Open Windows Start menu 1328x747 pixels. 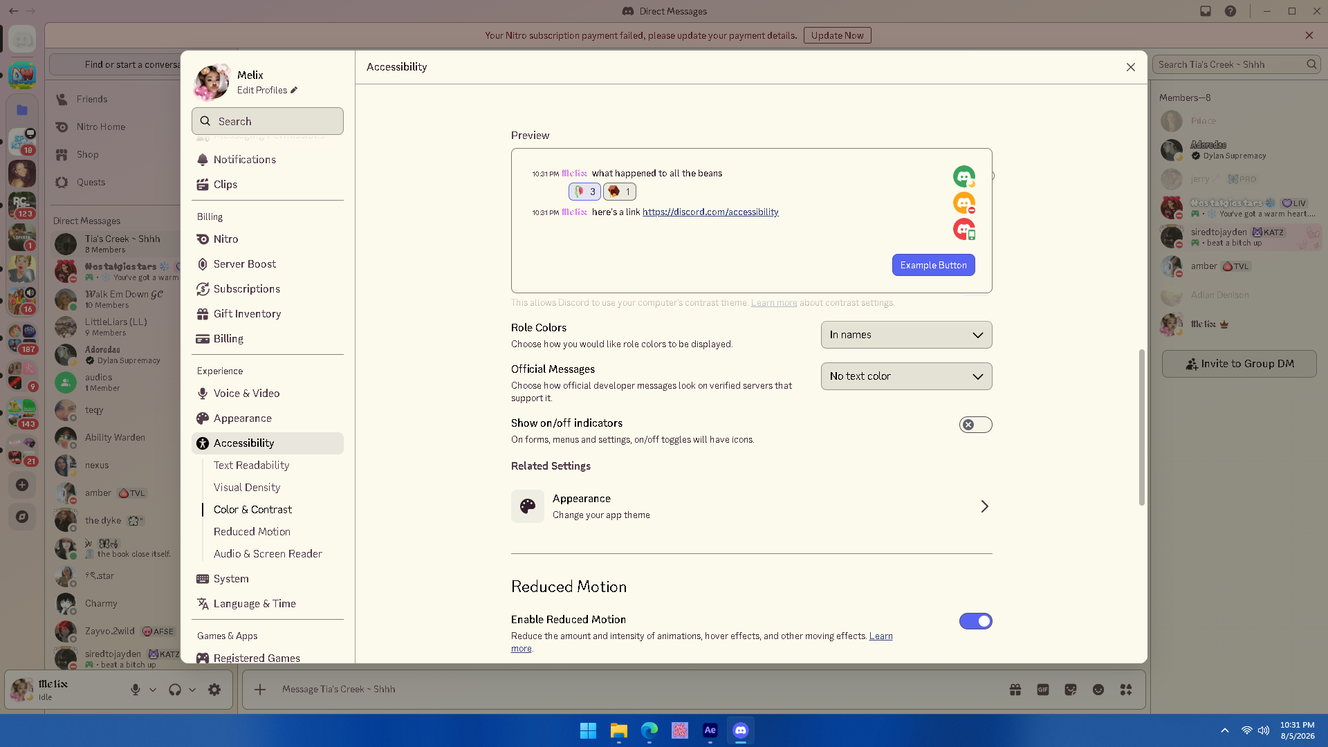[588, 730]
